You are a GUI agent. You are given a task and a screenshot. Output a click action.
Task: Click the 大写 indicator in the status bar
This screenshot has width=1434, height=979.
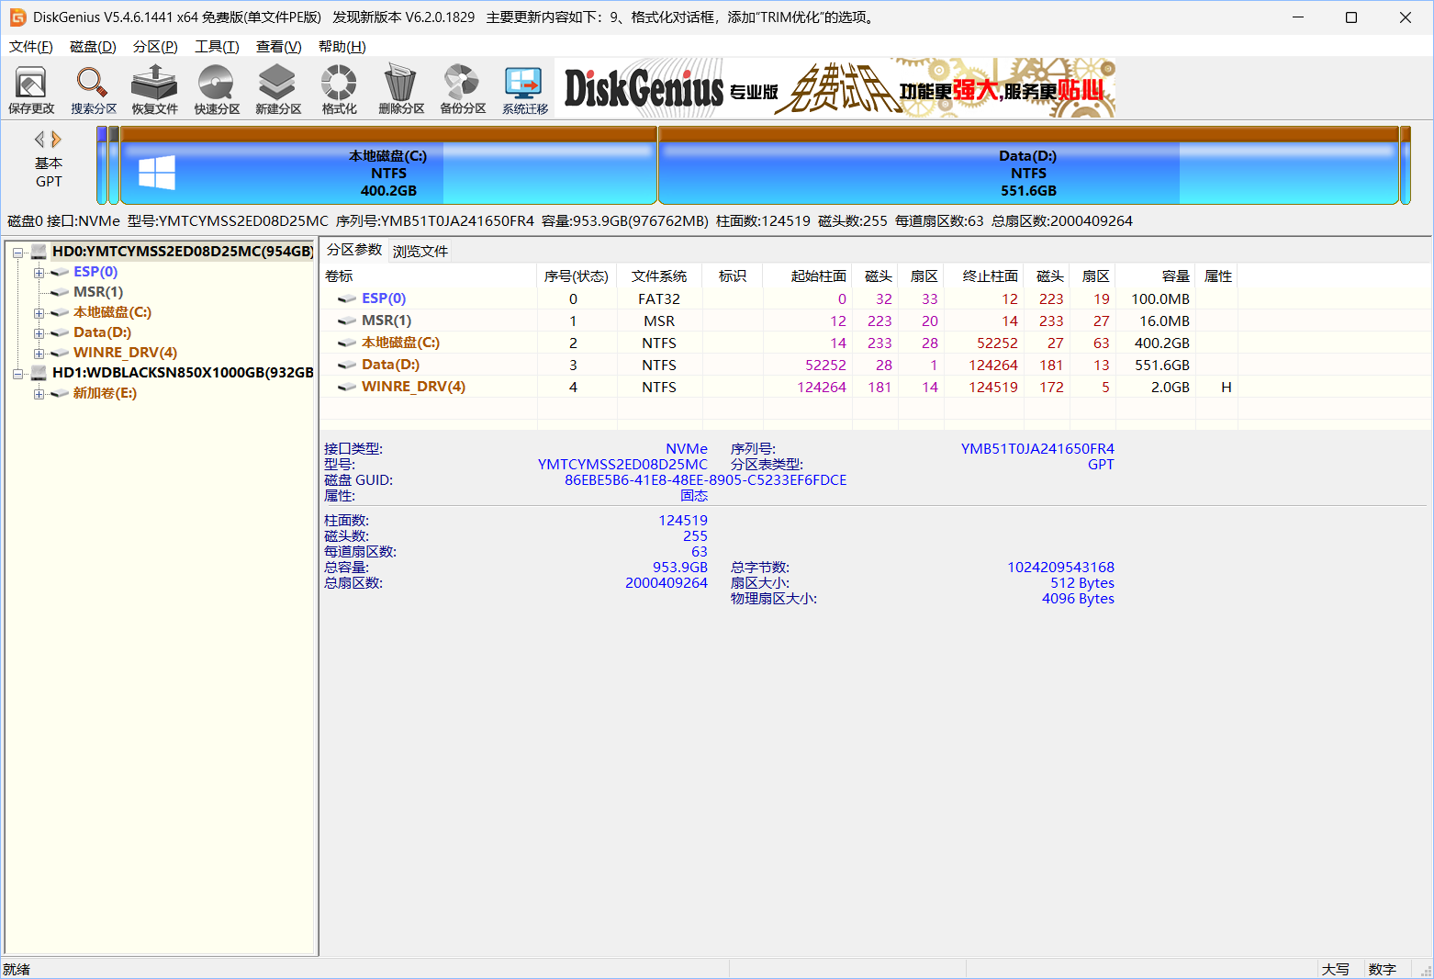pyautogui.click(x=1336, y=970)
